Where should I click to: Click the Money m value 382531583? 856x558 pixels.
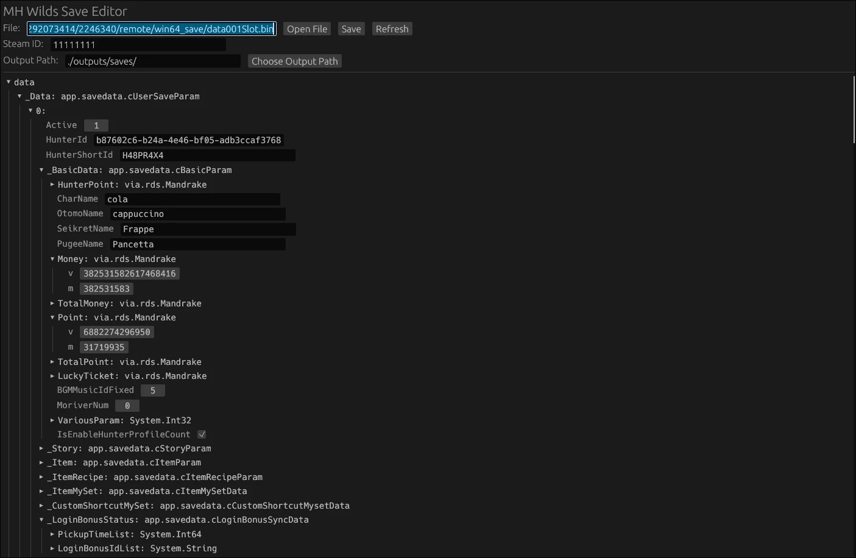(107, 289)
